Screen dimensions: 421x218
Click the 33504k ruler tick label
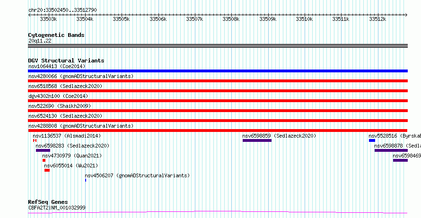[85, 19]
